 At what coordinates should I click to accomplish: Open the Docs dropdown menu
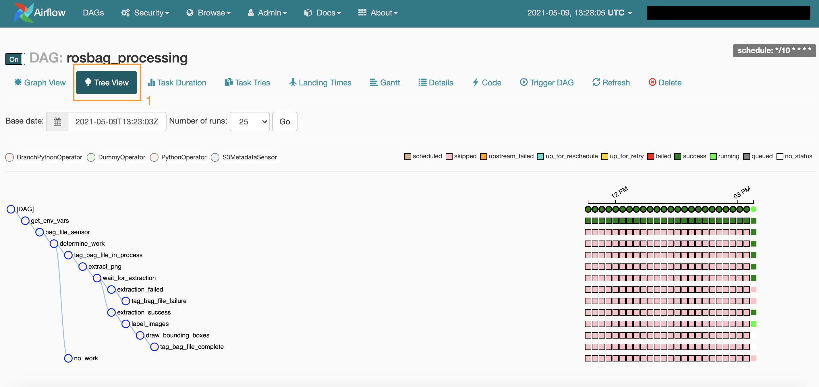(322, 13)
